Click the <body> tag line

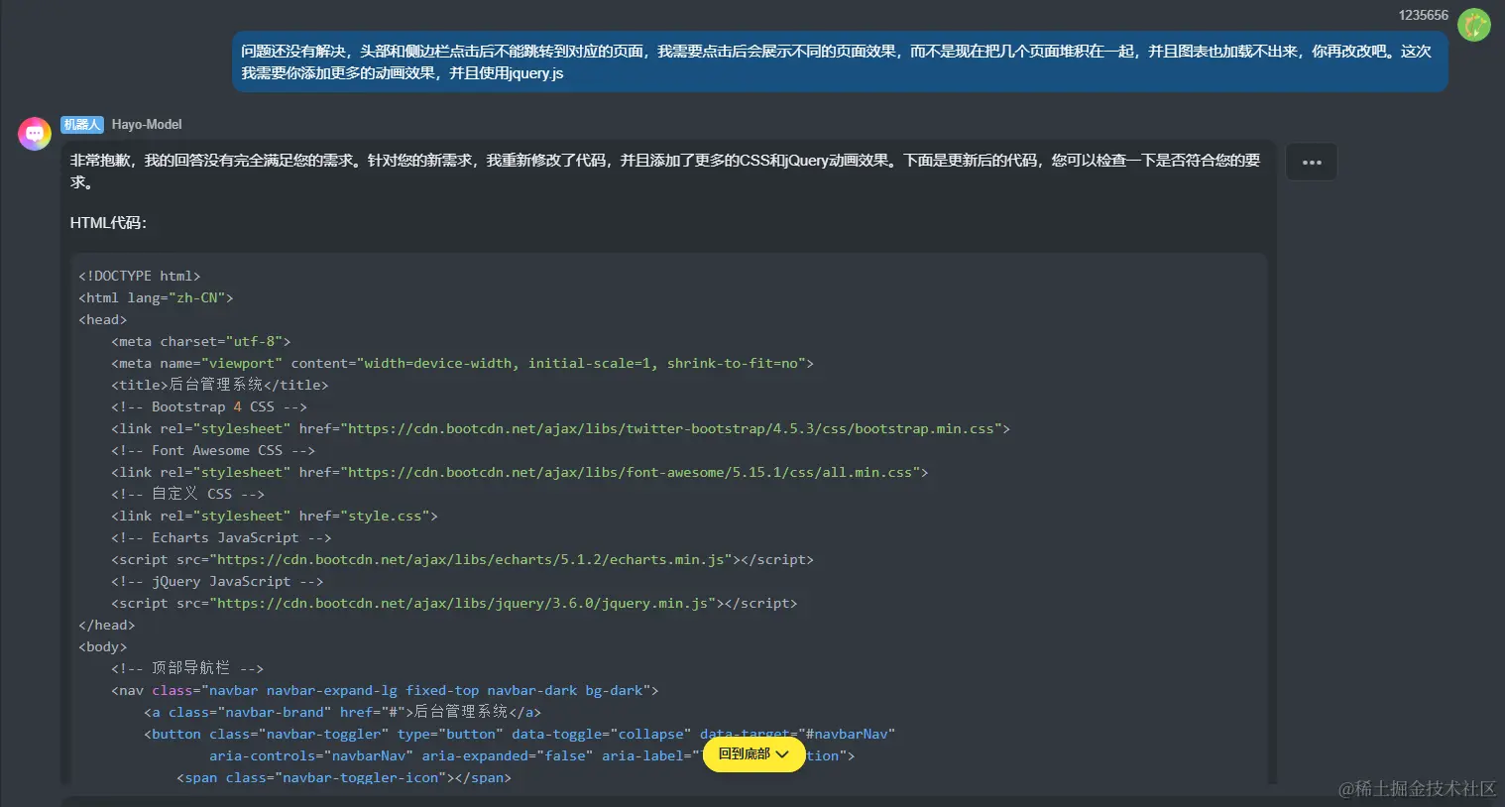(x=103, y=646)
